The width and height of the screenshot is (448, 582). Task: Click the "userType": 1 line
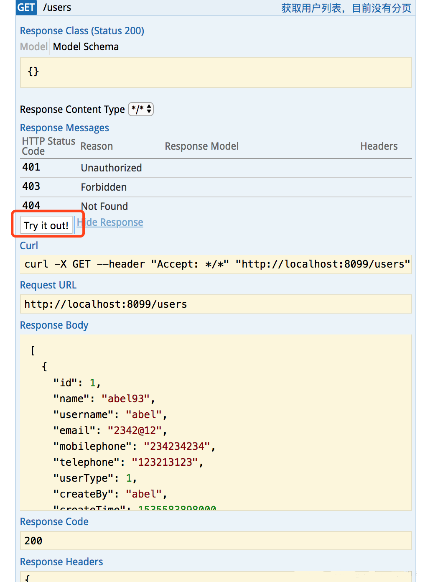95,478
